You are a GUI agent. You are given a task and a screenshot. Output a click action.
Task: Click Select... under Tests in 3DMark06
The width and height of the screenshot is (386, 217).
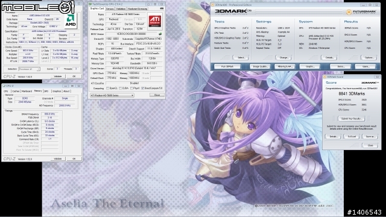241,58
